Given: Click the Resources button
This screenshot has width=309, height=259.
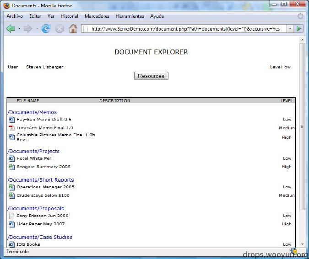Looking at the screenshot, I should 151,76.
